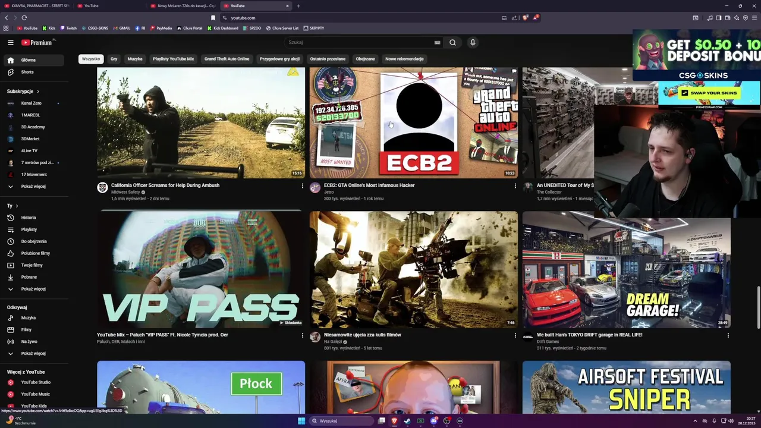Open the browser main menu
The image size is (761, 428).
tap(755, 18)
